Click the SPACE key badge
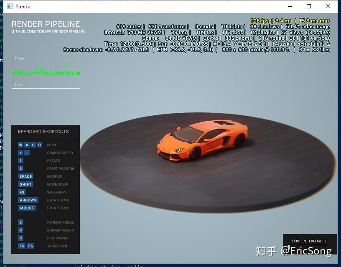The height and width of the screenshot is (267, 341). click(x=25, y=177)
